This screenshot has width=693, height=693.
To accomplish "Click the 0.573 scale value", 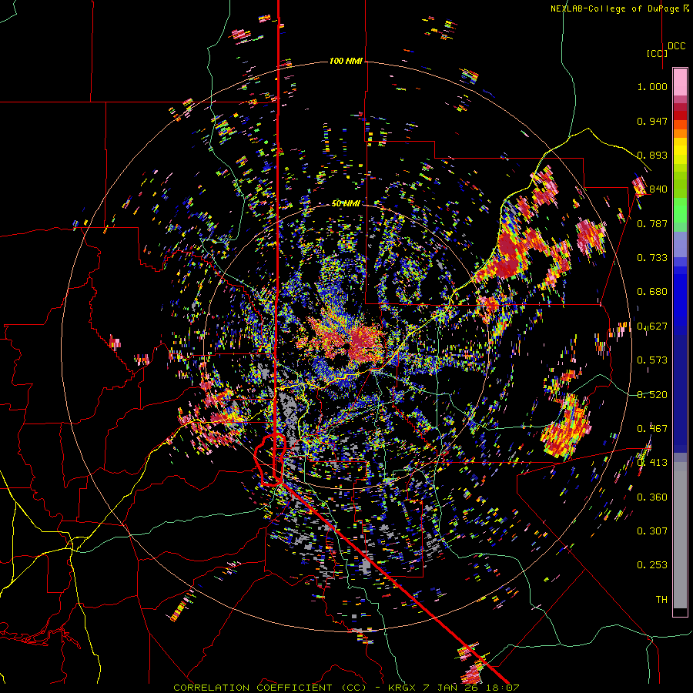I will [652, 360].
